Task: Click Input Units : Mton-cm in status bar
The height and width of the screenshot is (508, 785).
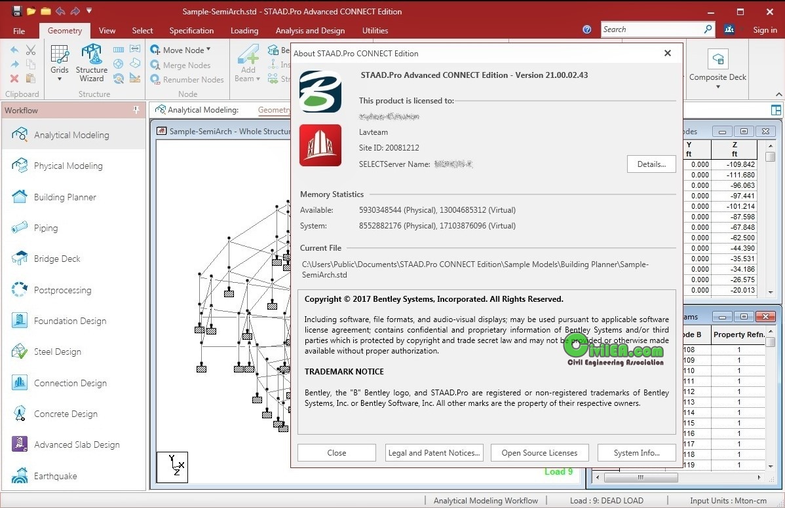Action: click(x=728, y=501)
